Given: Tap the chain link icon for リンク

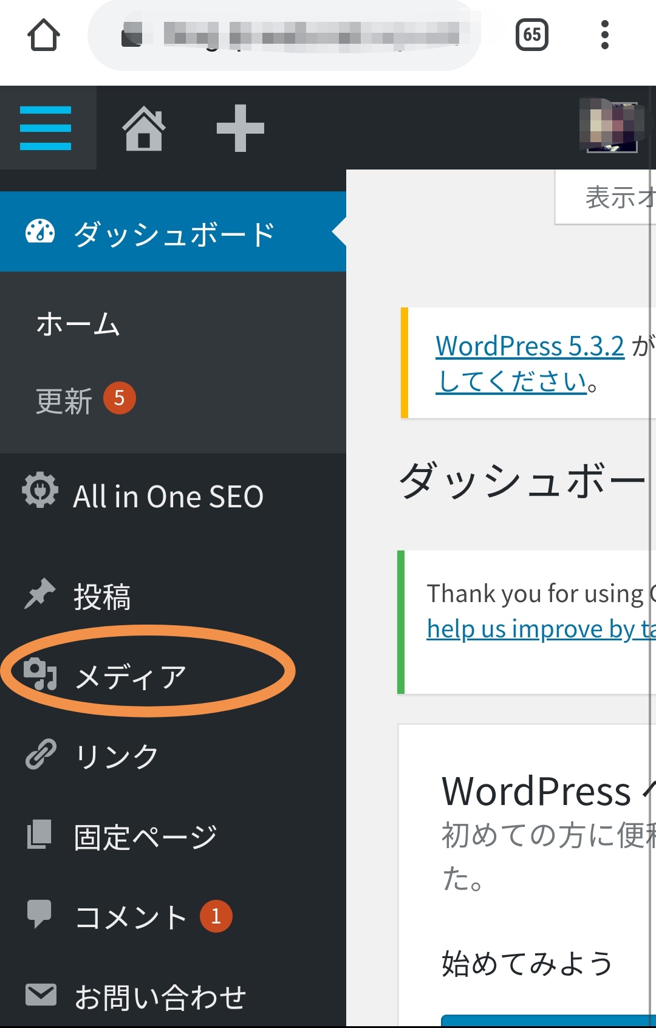Looking at the screenshot, I should [x=40, y=755].
